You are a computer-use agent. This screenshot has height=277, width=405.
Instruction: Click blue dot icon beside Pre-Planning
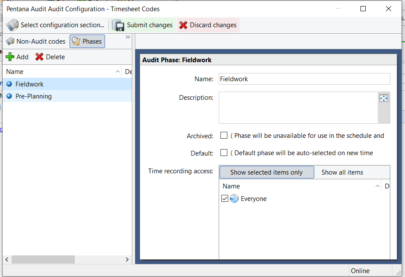coord(10,96)
